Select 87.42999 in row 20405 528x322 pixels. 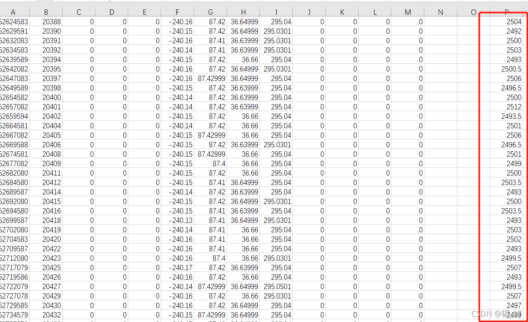pyautogui.click(x=210, y=135)
